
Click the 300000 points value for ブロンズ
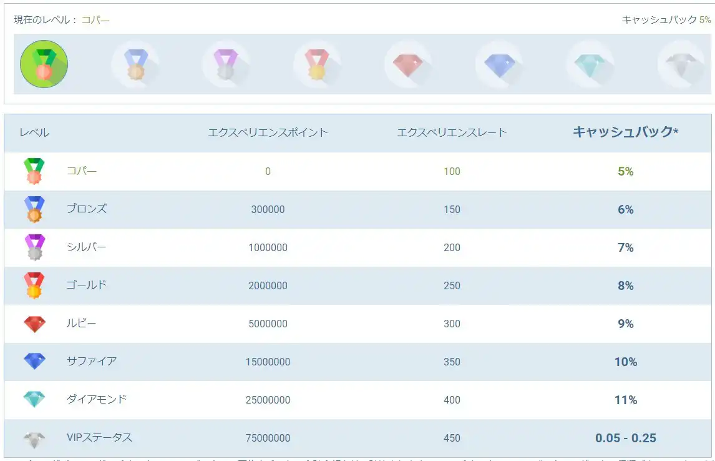tap(268, 209)
